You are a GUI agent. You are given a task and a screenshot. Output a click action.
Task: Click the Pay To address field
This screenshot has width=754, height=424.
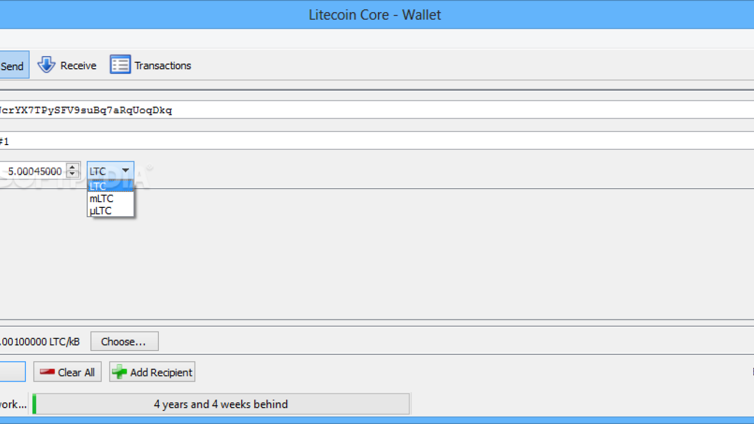coord(377,110)
